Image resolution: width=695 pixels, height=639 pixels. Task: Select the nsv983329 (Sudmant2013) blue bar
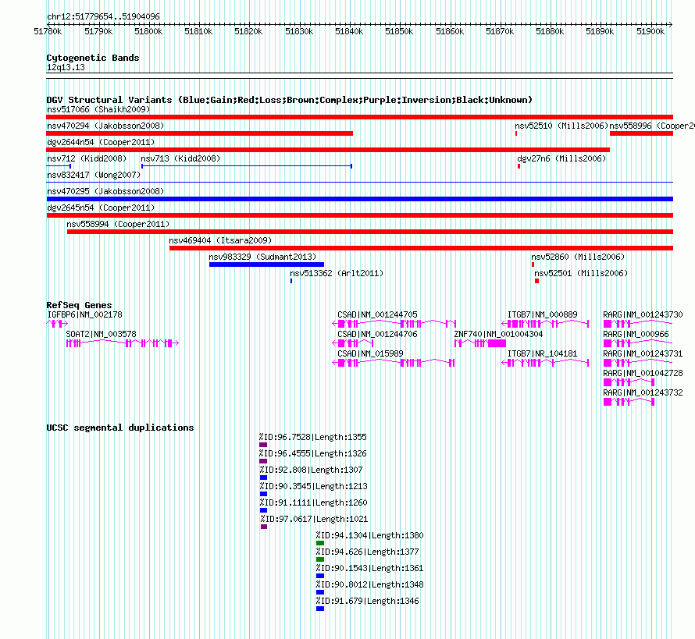266,264
